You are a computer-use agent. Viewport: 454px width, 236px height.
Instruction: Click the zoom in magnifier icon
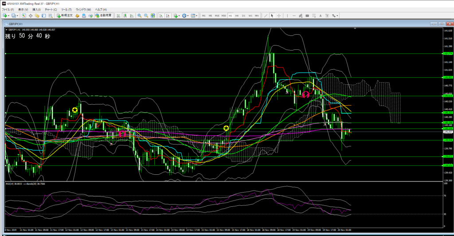pyautogui.click(x=140, y=16)
